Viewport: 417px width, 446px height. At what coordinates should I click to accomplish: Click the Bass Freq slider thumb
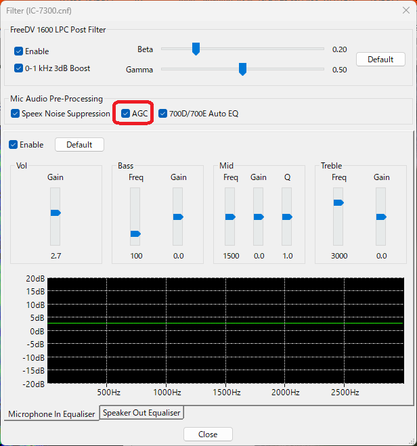point(135,233)
